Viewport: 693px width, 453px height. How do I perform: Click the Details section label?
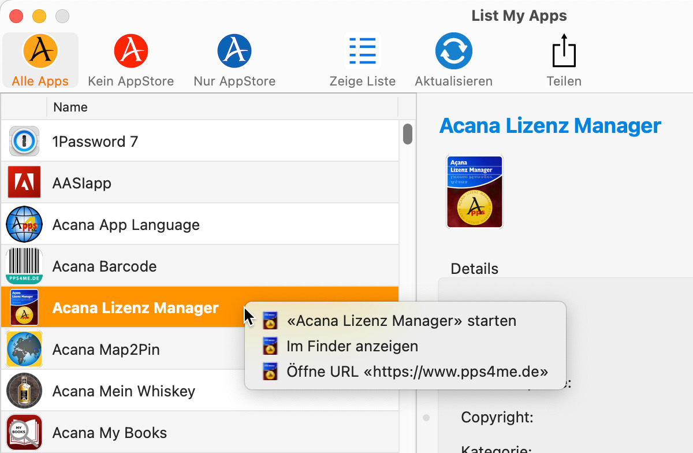click(x=474, y=269)
